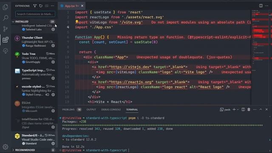Select the TERMINAL tab
The height and width of the screenshot is (153, 272).
click(132, 110)
